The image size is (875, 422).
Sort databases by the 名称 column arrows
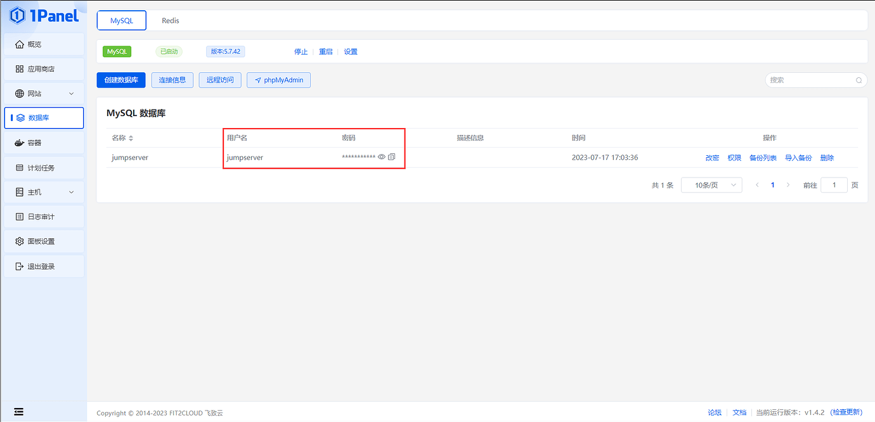[131, 138]
